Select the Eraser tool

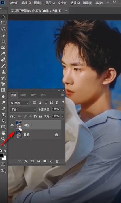3,84
